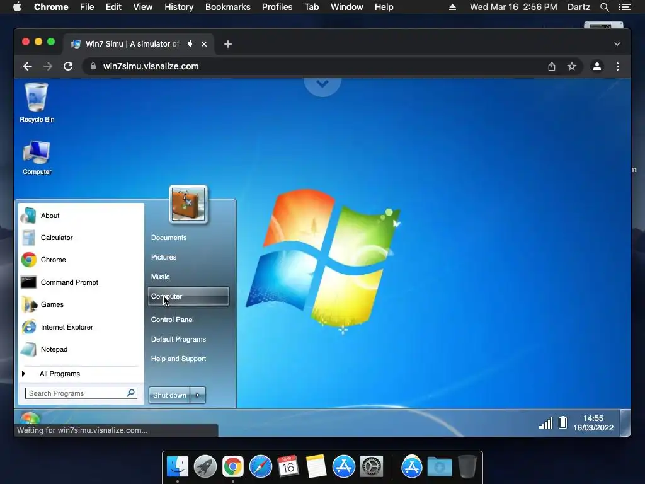
Task: Open the History menu
Action: pyautogui.click(x=179, y=7)
